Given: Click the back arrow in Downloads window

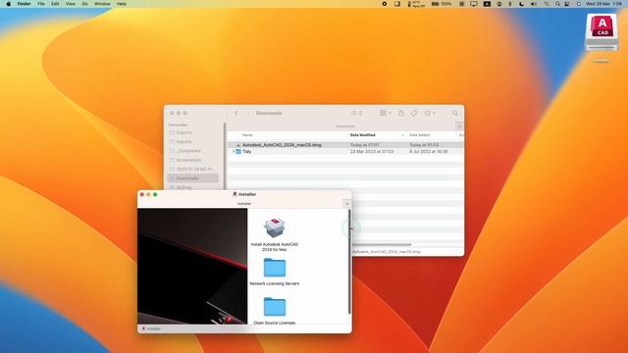Looking at the screenshot, I should (x=236, y=114).
